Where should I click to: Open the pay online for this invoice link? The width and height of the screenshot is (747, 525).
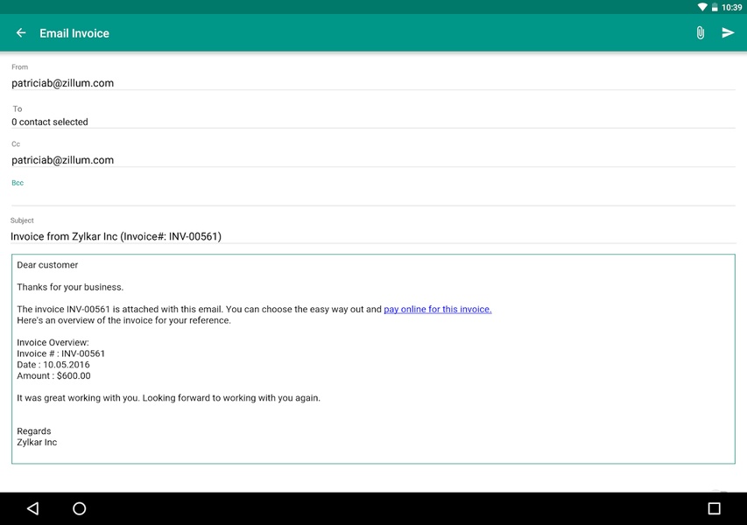coord(437,309)
